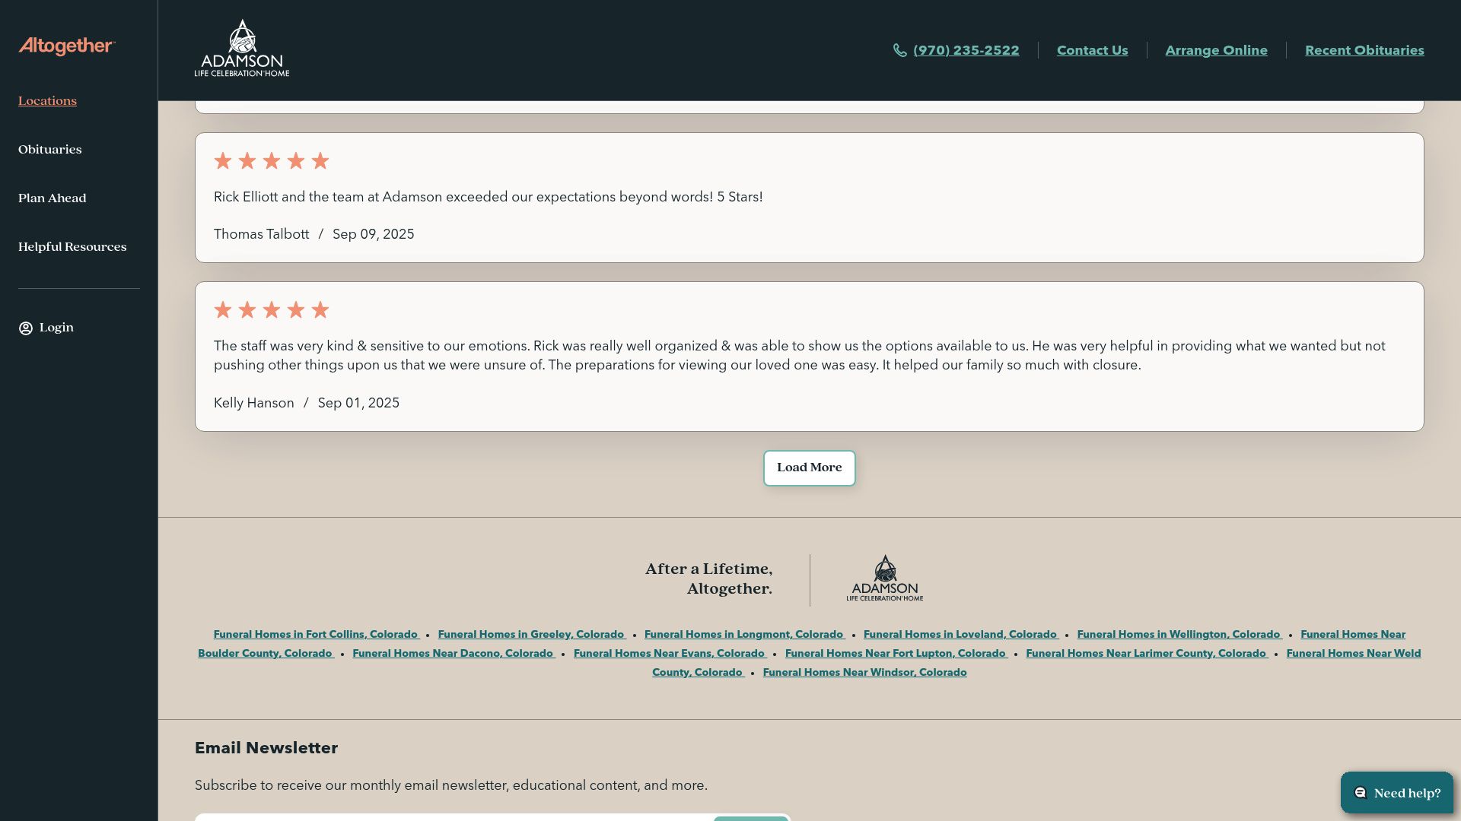
Task: Click the user icon next to Login
Action: (x=26, y=328)
